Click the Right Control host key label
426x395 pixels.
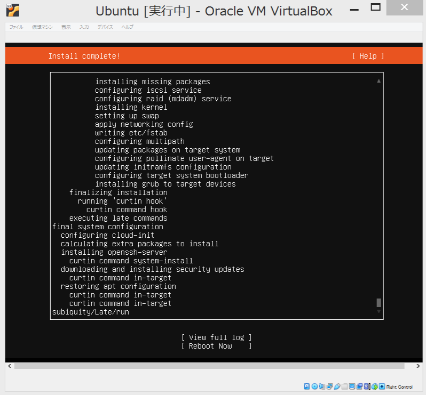pos(399,387)
